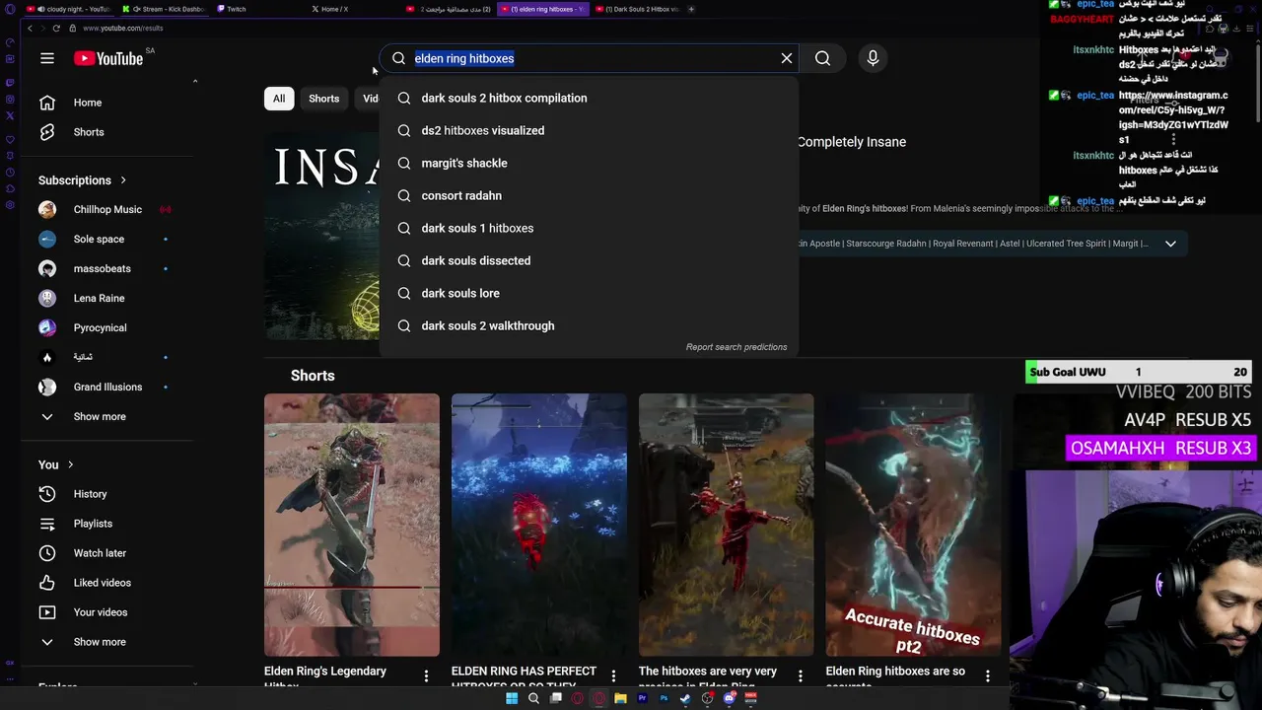Select the Shorts filter chip
This screenshot has width=1262, height=710.
pyautogui.click(x=323, y=99)
